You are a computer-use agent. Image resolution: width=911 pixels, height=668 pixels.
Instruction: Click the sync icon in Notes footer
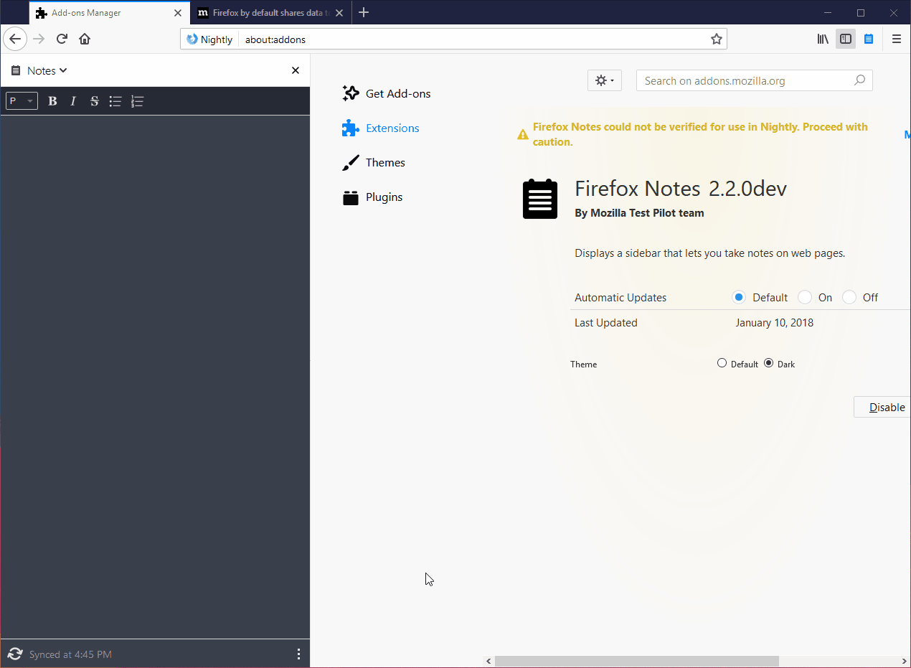[x=15, y=654]
